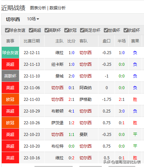
Task: Click home team 布赖顿
Action: [x=57, y=111]
